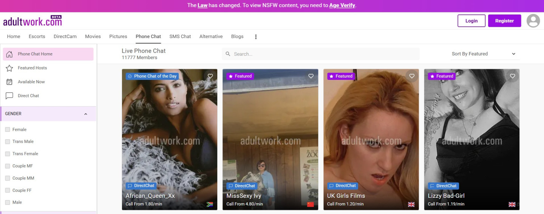Image resolution: width=544 pixels, height=214 pixels.
Task: Open the user avatar profile icon
Action: [533, 21]
